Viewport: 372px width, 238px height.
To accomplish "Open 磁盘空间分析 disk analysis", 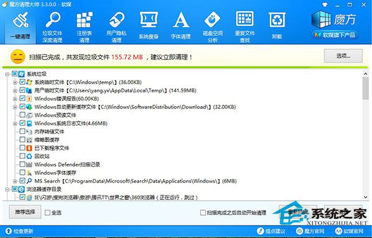I will (213, 27).
